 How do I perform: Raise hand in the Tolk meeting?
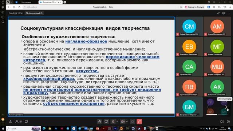click(x=99, y=122)
